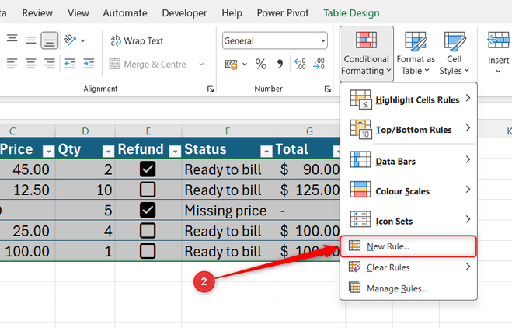Select column E header

[148, 131]
